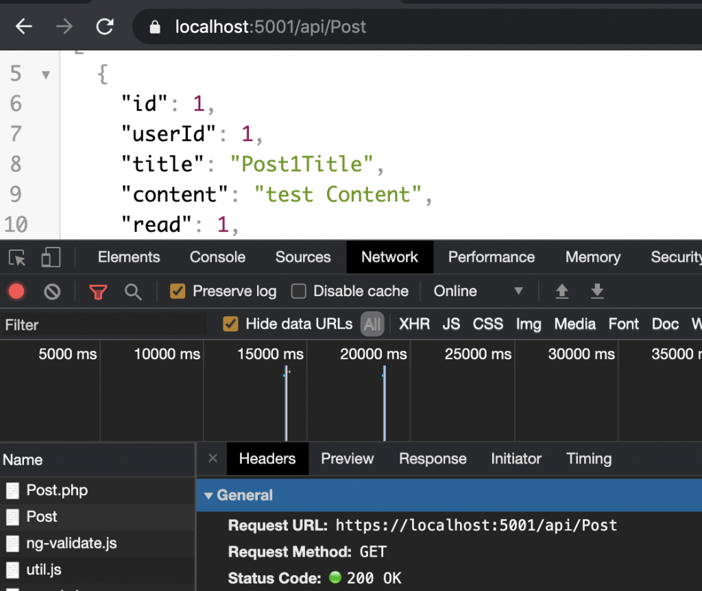The image size is (702, 591).
Task: Filter requests by XHR type
Action: pyautogui.click(x=414, y=324)
